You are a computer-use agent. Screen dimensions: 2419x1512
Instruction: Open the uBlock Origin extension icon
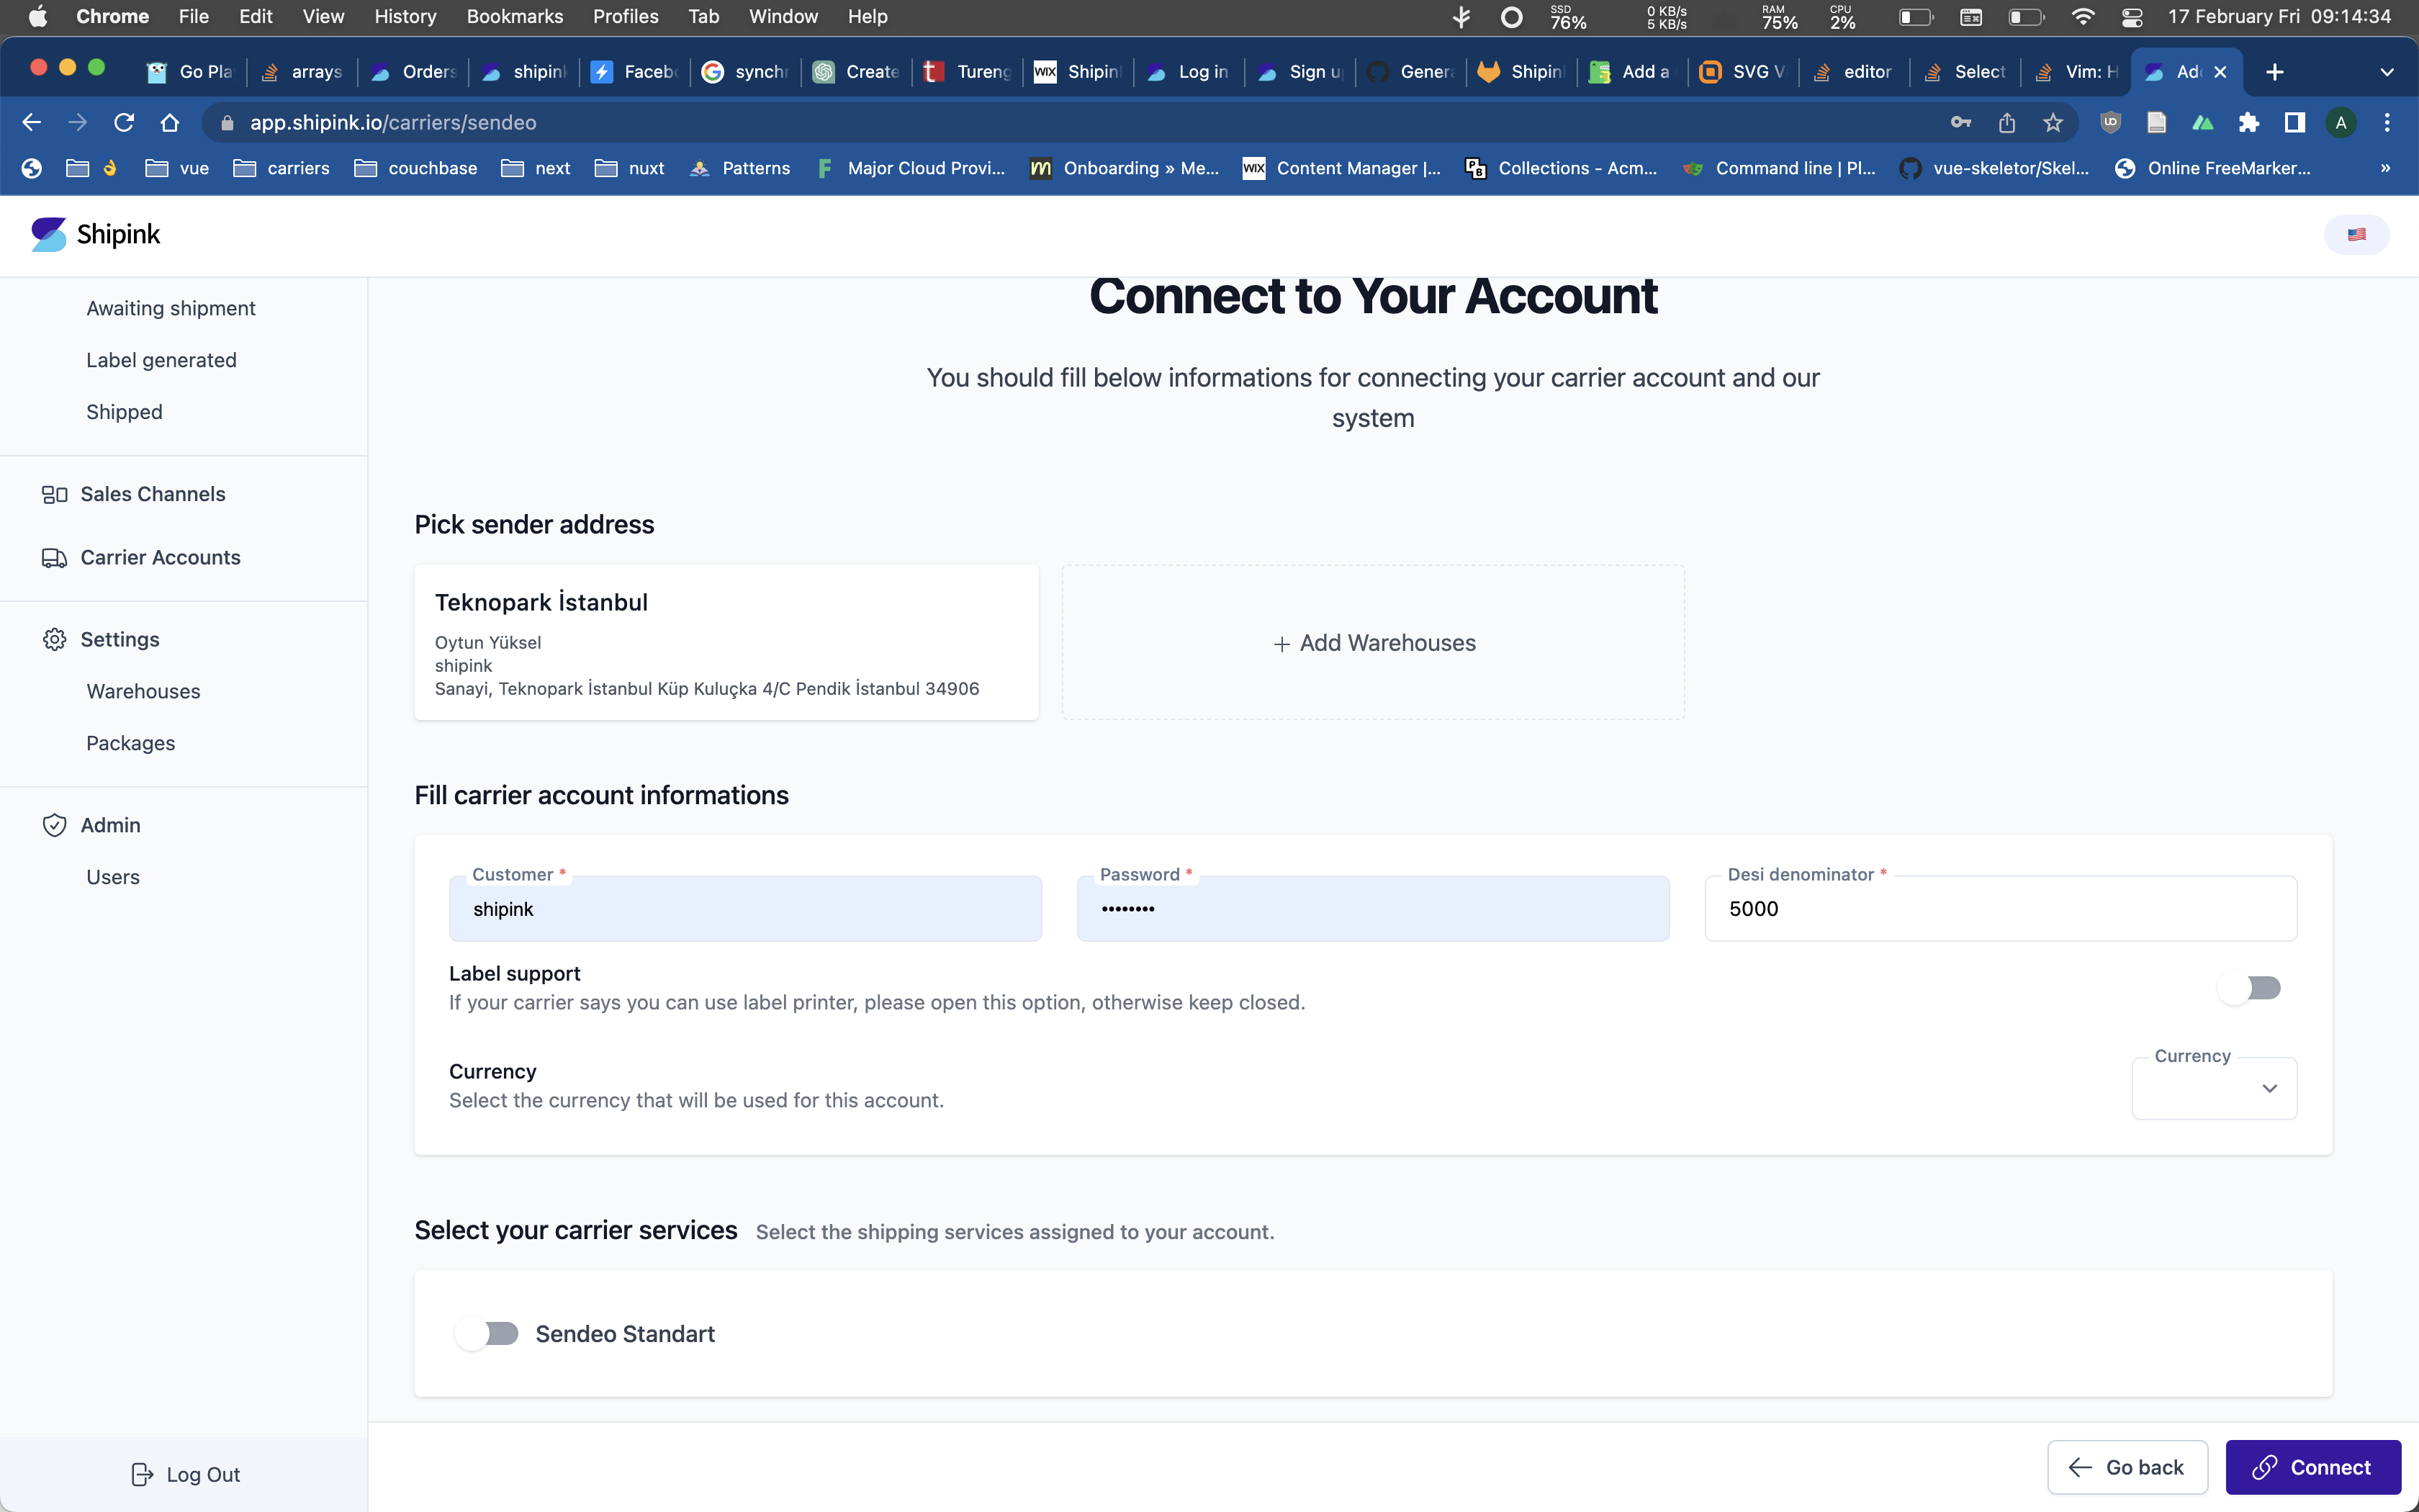click(2110, 122)
